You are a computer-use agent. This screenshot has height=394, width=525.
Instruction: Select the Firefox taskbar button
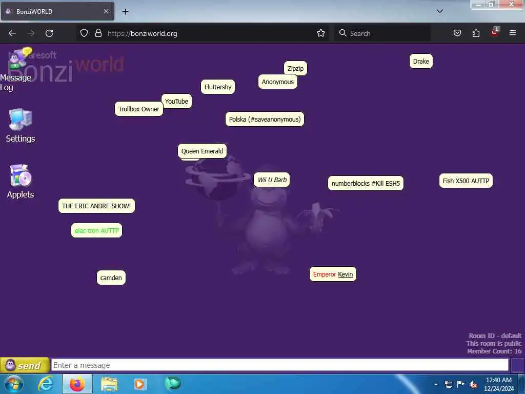(77, 384)
